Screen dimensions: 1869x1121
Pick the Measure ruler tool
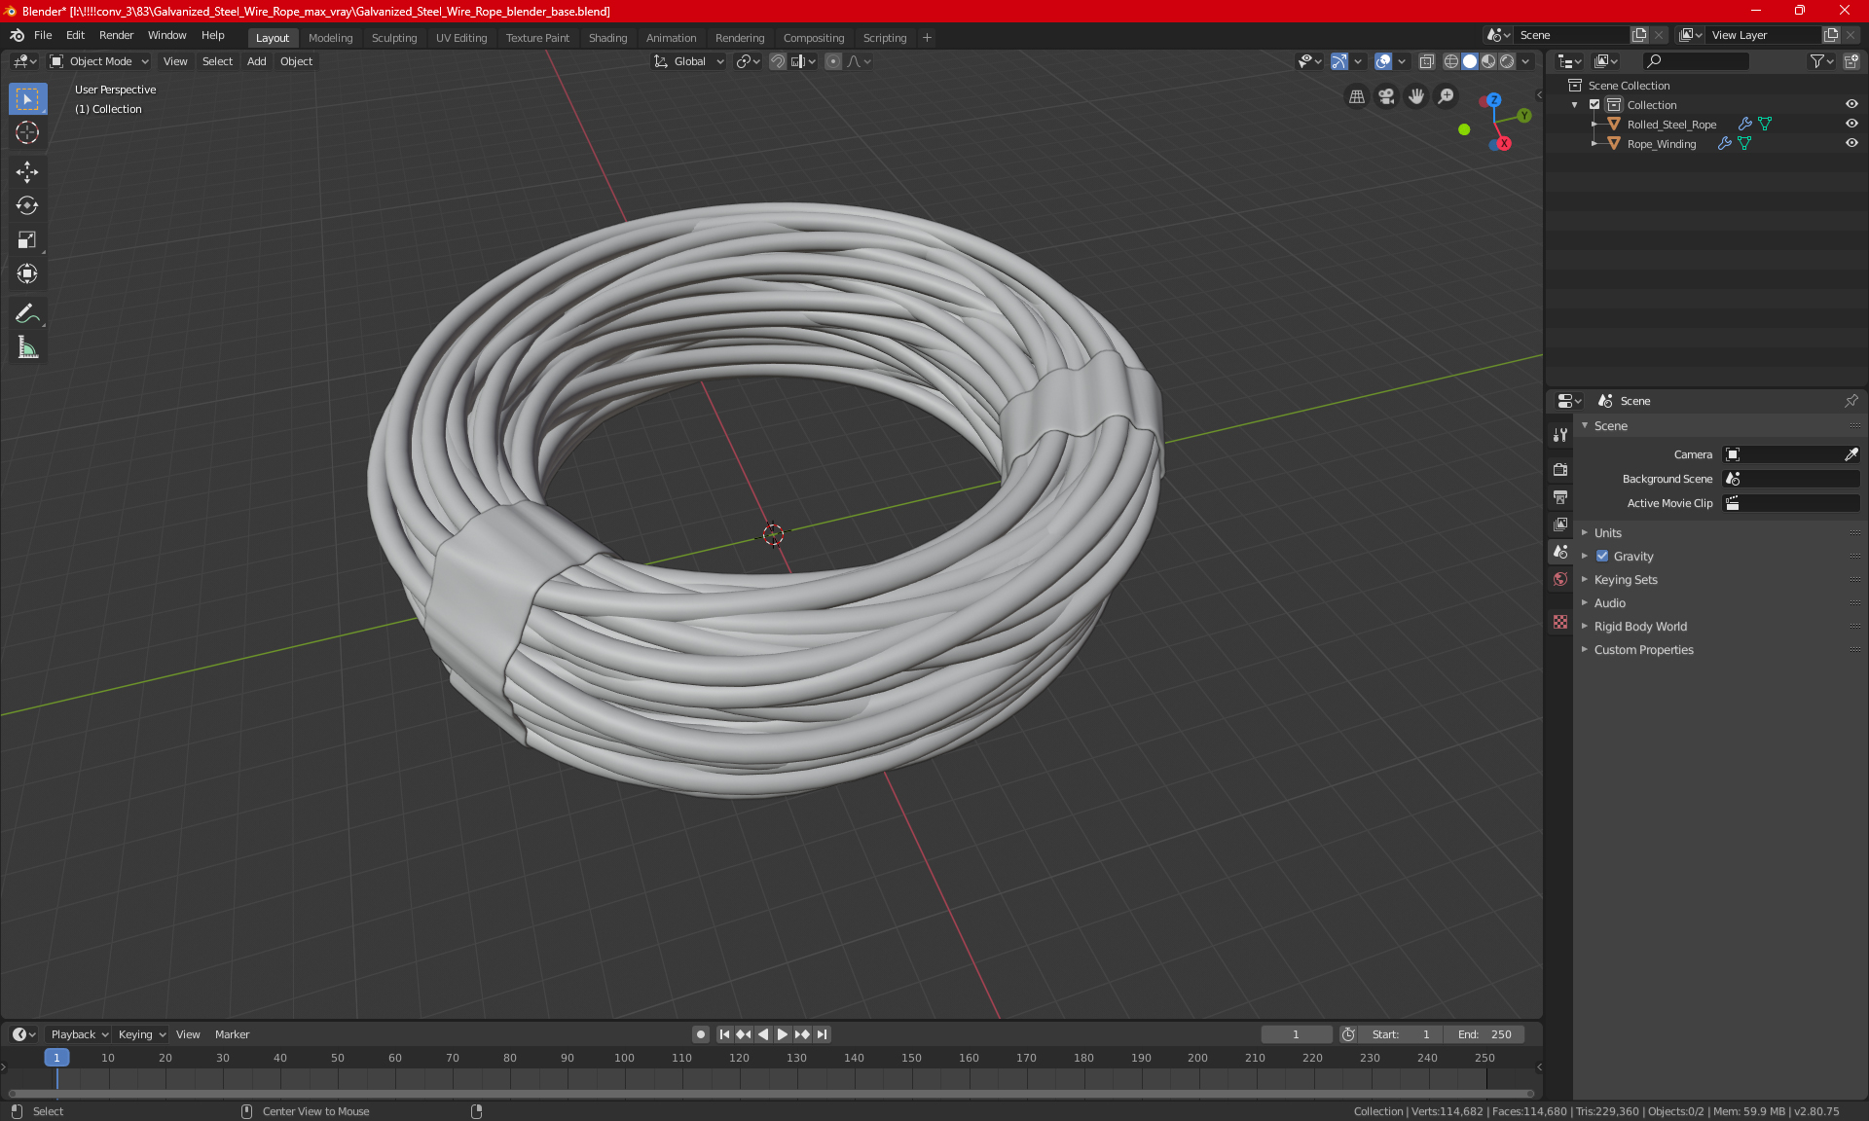click(x=27, y=347)
